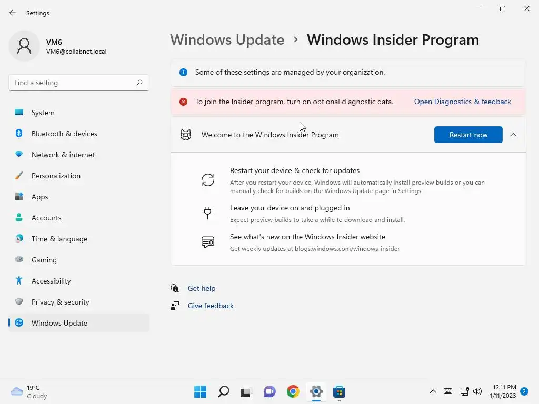Open Bluetooth & devices settings
The height and width of the screenshot is (404, 539).
[x=79, y=134]
